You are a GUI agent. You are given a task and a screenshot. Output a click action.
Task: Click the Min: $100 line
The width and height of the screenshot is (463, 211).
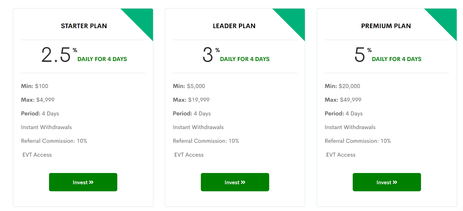click(35, 86)
